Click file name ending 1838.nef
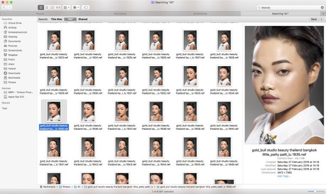The width and height of the screenshot is (326, 194). (156, 127)
